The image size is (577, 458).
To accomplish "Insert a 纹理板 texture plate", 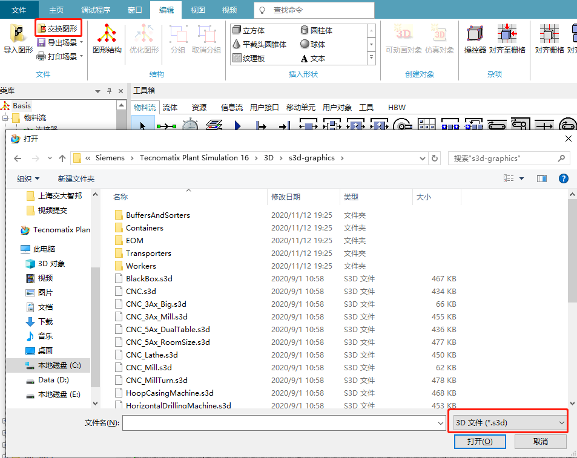I will 249,58.
